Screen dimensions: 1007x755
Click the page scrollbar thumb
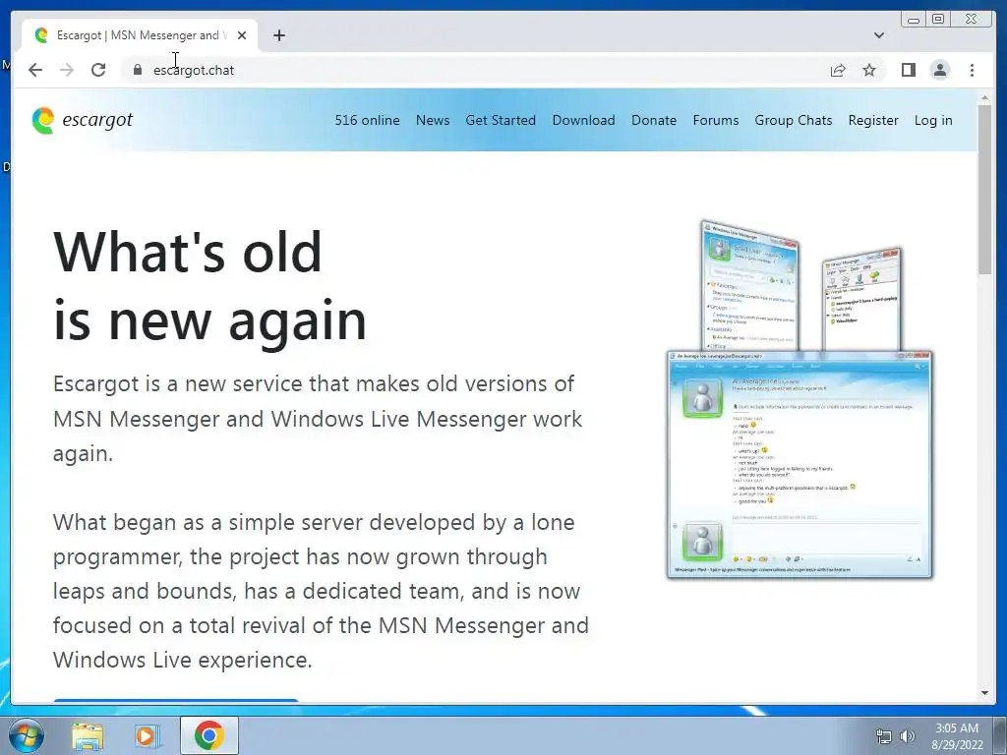(985, 190)
